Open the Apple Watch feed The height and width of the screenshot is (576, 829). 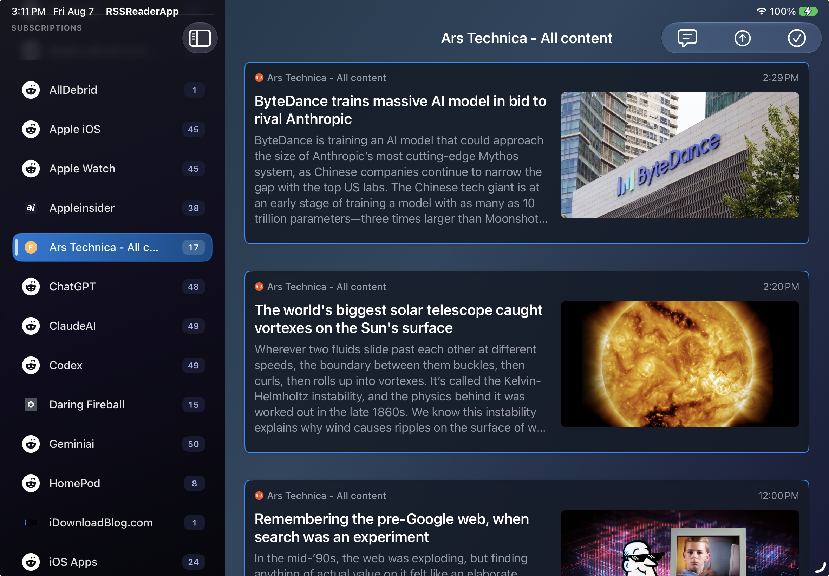click(112, 169)
